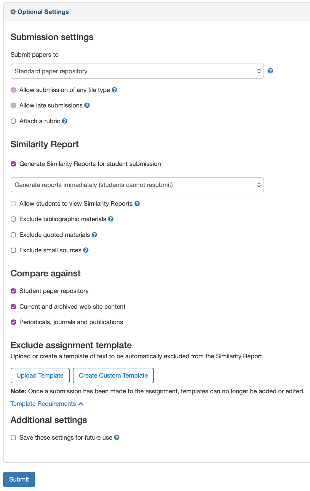Open help for Exclude quoted materials

[x=94, y=235]
